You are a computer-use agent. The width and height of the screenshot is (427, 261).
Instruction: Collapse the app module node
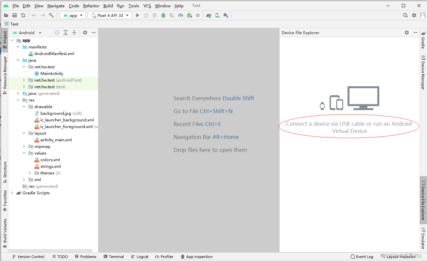12,40
